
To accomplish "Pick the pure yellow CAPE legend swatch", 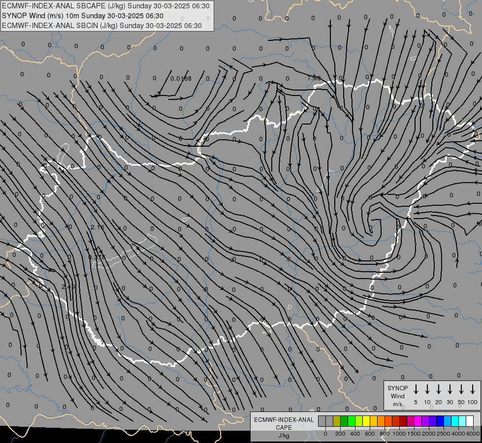I will (366, 421).
